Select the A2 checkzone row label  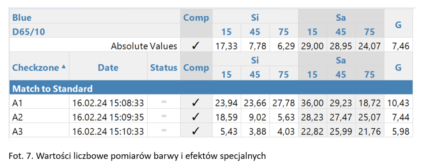coord(18,118)
